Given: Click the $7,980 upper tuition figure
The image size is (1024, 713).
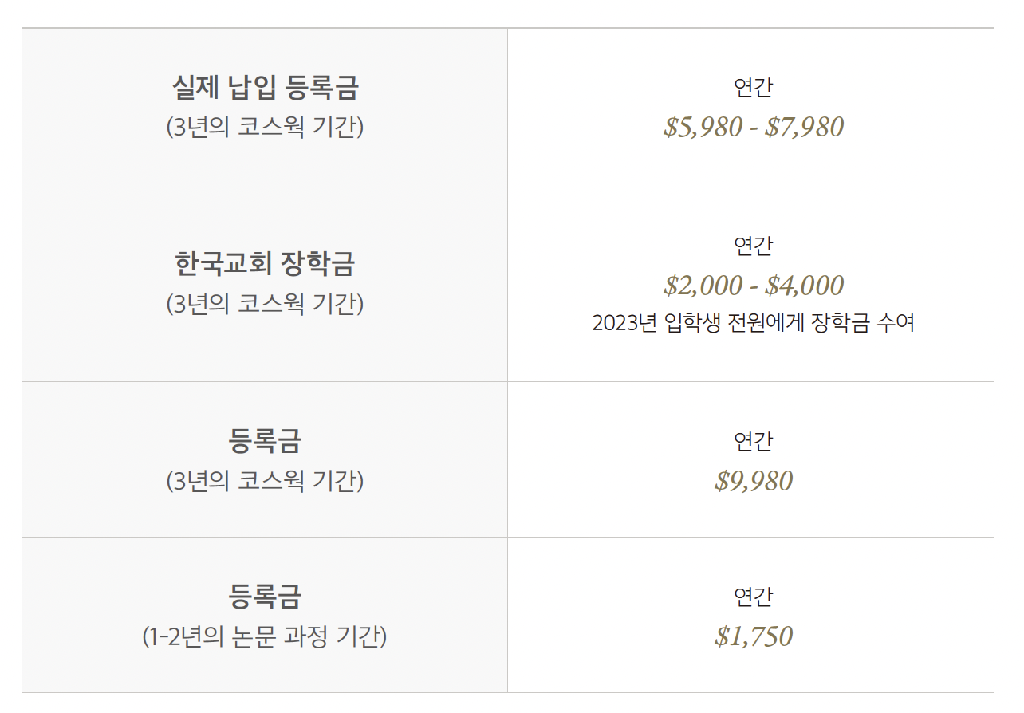Looking at the screenshot, I should tap(804, 127).
